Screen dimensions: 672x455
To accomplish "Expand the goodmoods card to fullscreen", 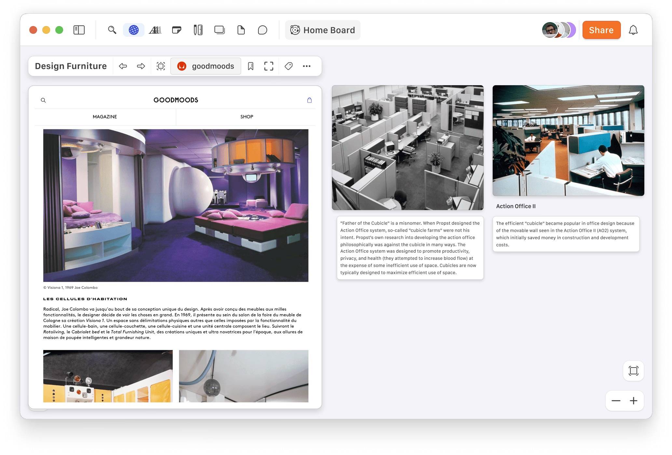I will point(268,66).
